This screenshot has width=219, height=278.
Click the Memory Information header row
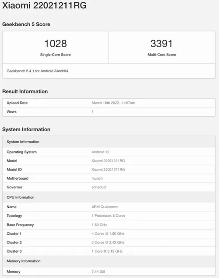109,261
